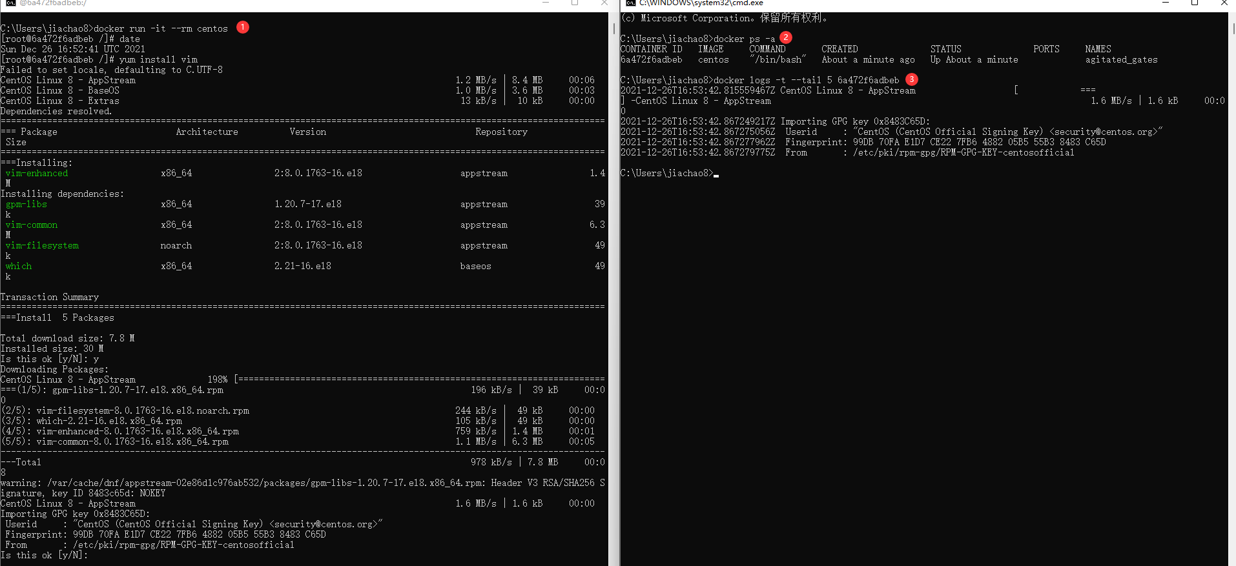
Task: Click the 'warning: /var/cache/dnf' line
Action: (x=303, y=483)
